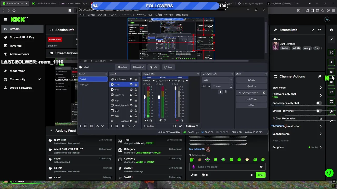The width and height of the screenshot is (337, 189).
Task: Open the Kick hamburger menu
Action: pos(6,19)
